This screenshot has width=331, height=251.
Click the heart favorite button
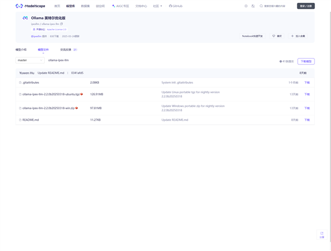click(x=277, y=36)
